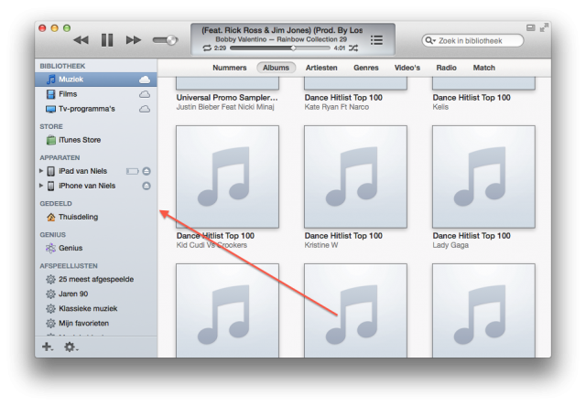Image resolution: width=586 pixels, height=406 pixels.
Task: Switch to the mini player window
Action: tap(531, 27)
